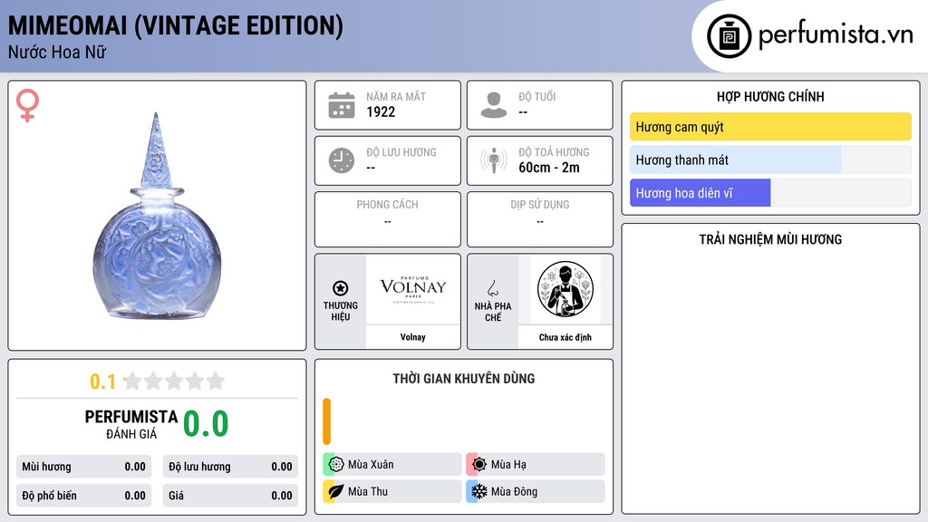The image size is (928, 522).
Task: Click the Độ phổ biến 0.00 score row
Action: pyautogui.click(x=84, y=496)
